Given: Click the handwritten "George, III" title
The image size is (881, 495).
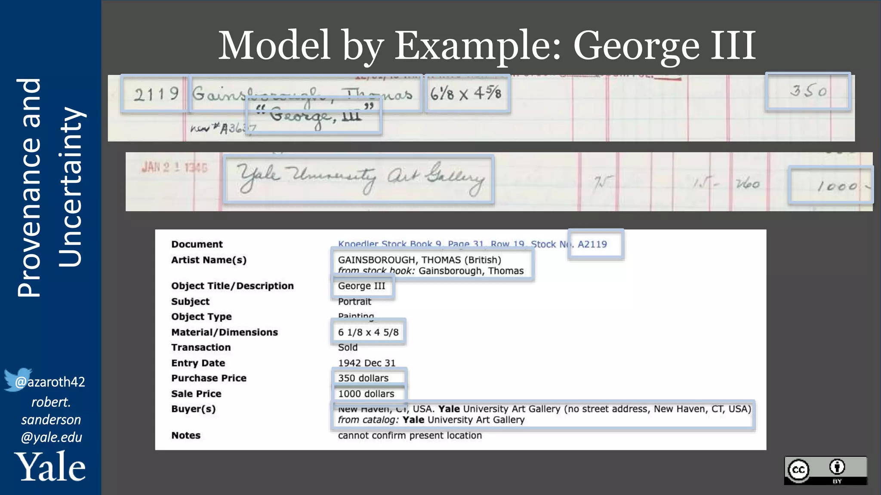Looking at the screenshot, I should pyautogui.click(x=315, y=116).
